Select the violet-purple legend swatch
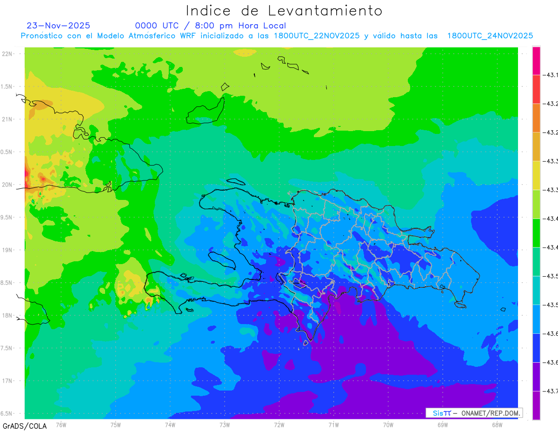This screenshot has width=558, height=431. point(536,377)
